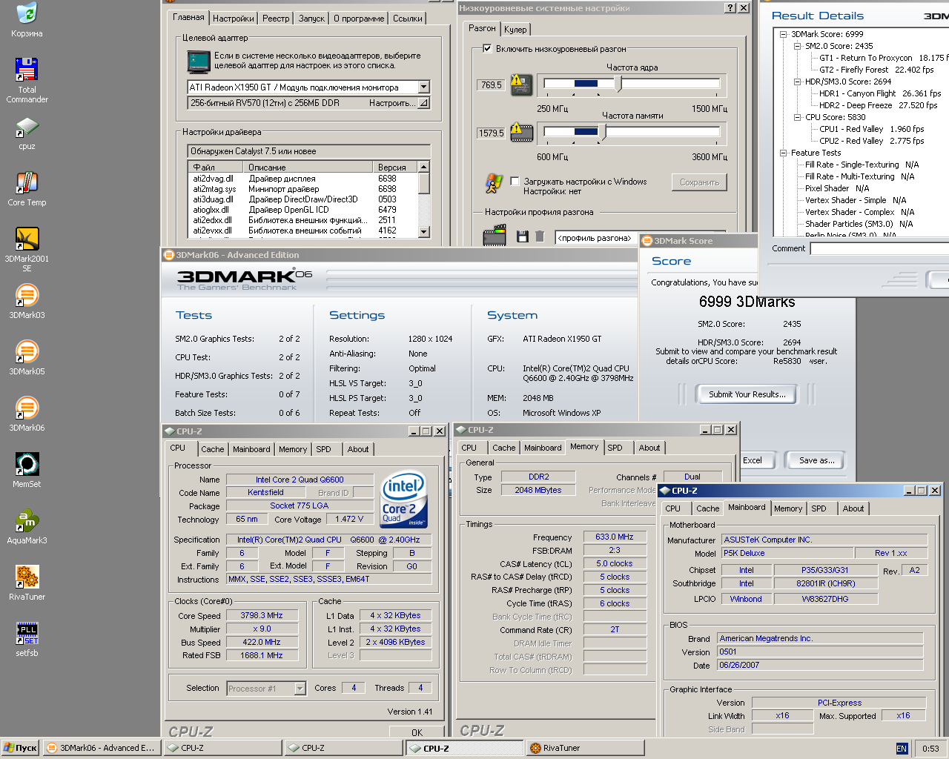
Task: Click the Excel button
Action: [756, 460]
